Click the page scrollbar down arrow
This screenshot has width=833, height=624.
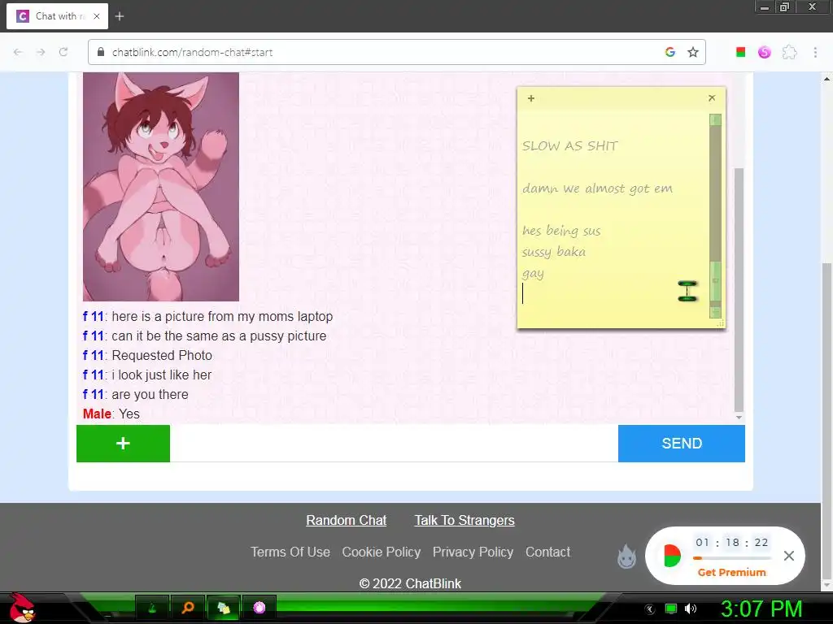tap(826, 586)
